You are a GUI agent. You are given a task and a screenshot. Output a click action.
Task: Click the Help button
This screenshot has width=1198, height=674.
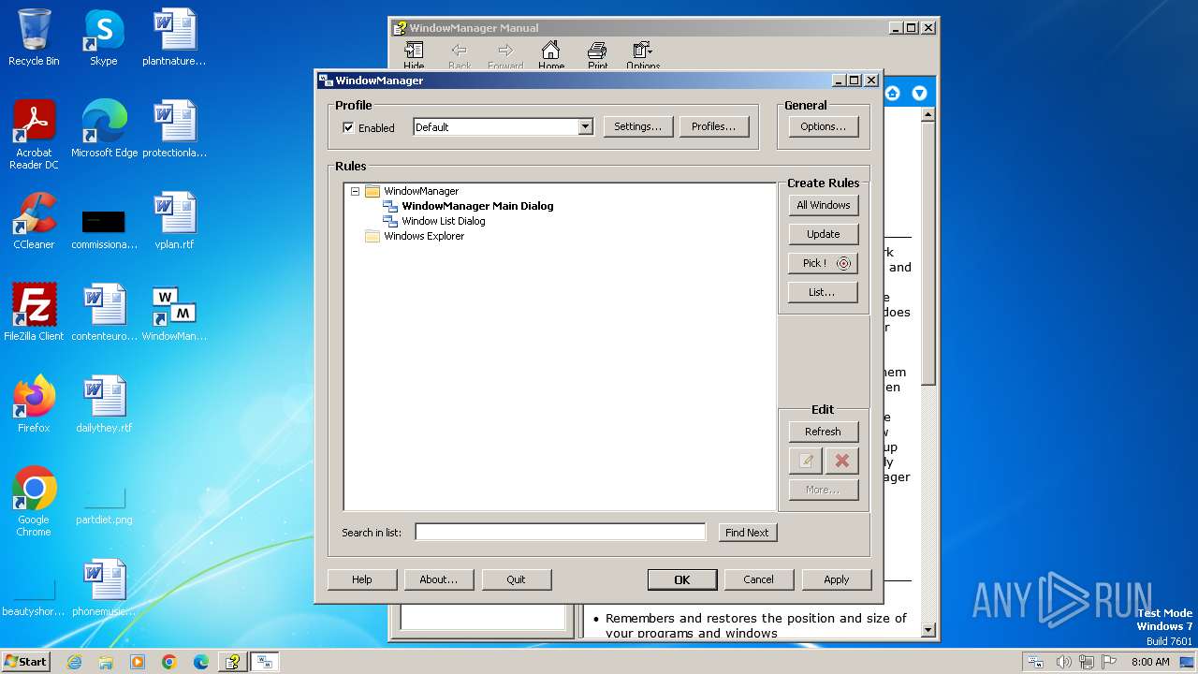[x=362, y=579]
